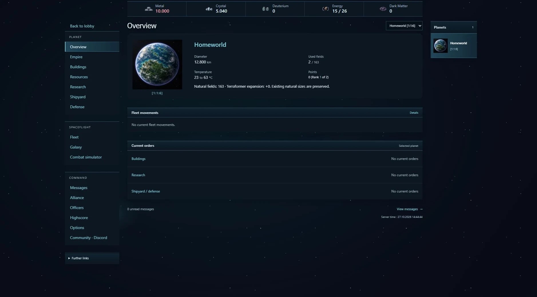Open the Research menu item in sidebar
537x297 pixels.
click(92, 87)
